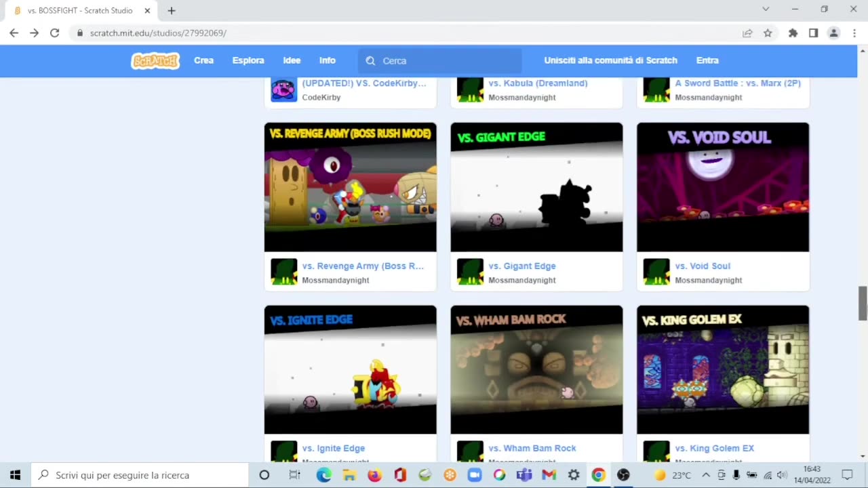Open File Explorer from the taskbar
Viewport: 868px width, 488px height.
coord(349,475)
